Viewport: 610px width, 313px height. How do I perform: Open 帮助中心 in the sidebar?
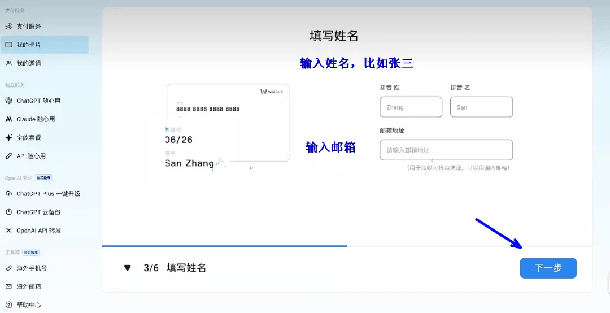28,305
